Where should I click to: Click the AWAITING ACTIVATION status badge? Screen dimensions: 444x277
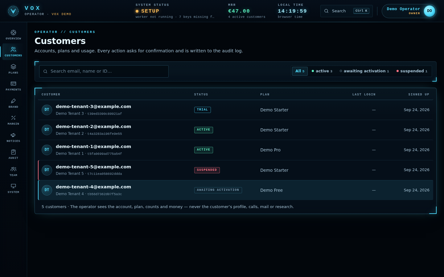point(218,190)
